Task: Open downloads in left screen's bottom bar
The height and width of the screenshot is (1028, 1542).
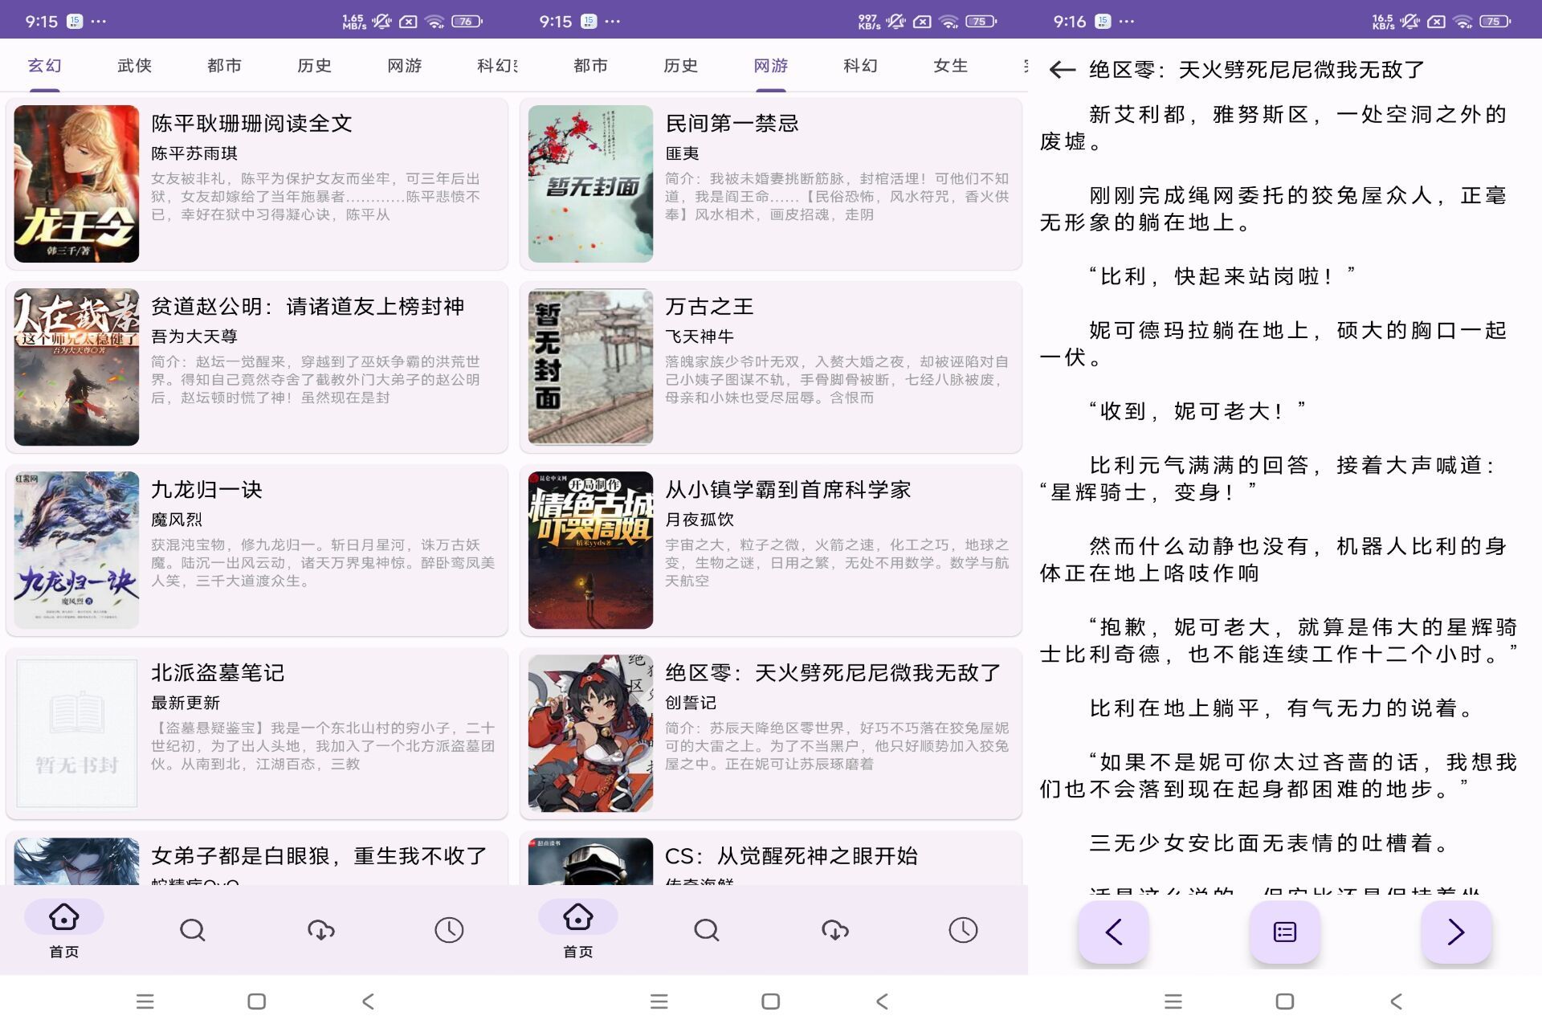Action: (x=321, y=930)
